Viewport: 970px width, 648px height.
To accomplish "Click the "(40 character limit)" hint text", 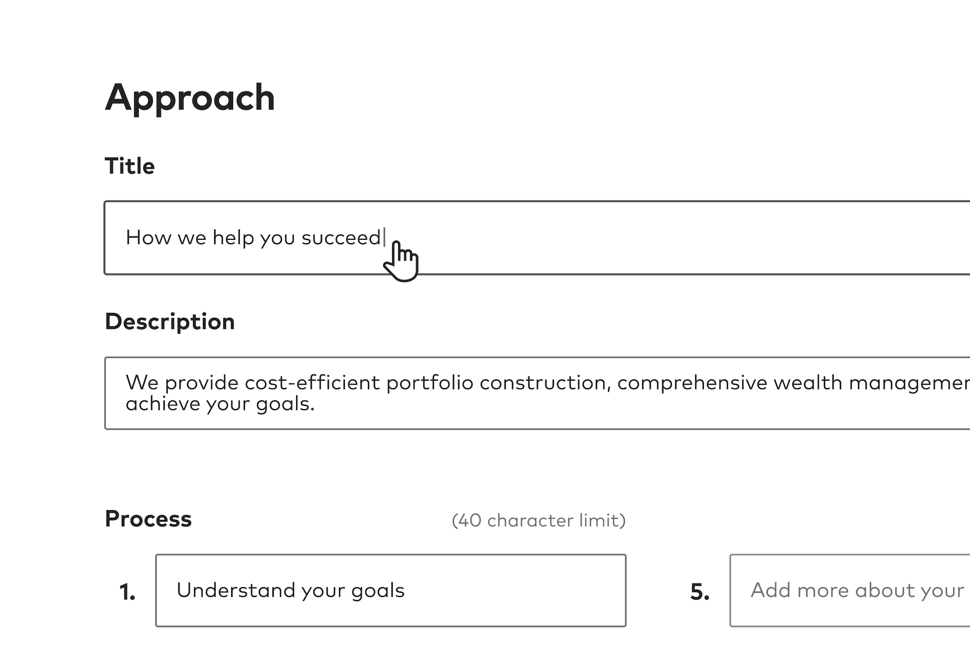I will [x=539, y=520].
